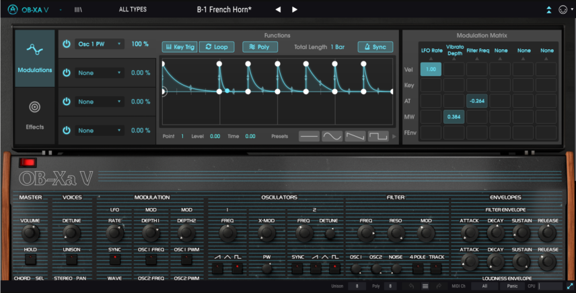Open the third slot None destination dropdown
Image resolution: width=576 pixels, height=293 pixels.
(x=100, y=102)
